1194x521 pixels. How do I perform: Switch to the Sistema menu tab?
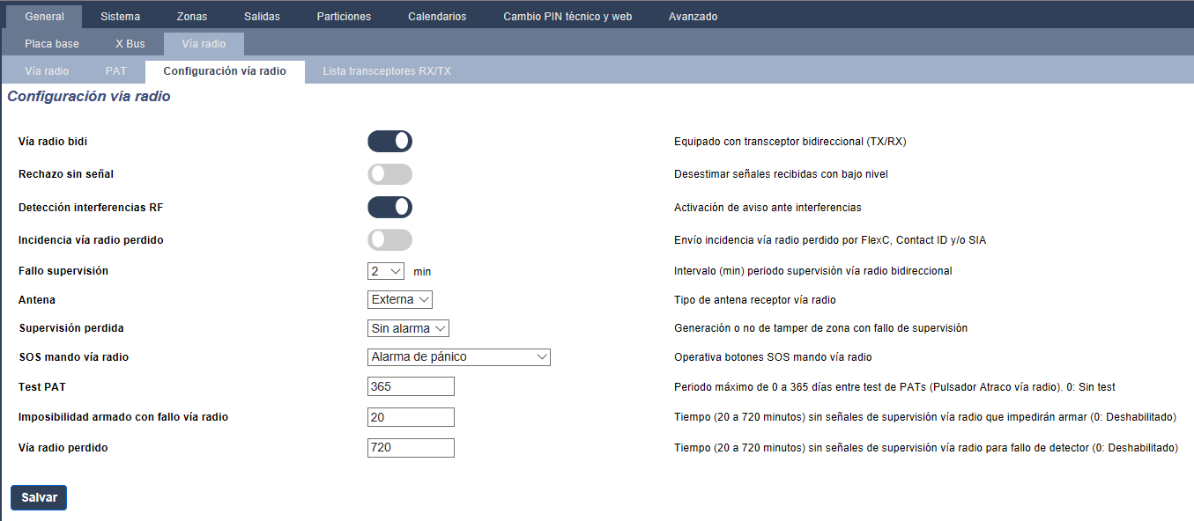click(120, 17)
